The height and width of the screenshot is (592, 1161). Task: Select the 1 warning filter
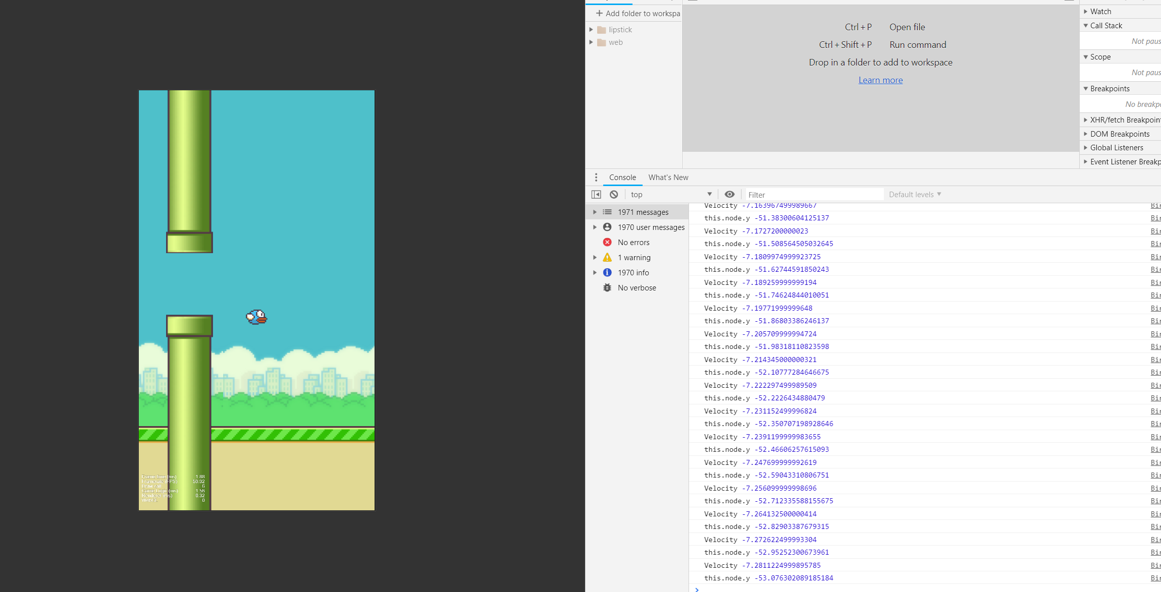[x=634, y=258]
